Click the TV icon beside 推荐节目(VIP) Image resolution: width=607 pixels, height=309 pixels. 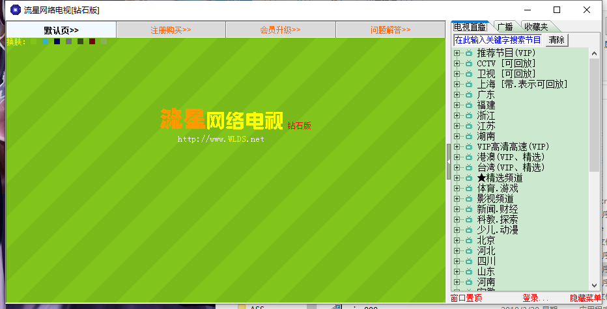(x=469, y=53)
